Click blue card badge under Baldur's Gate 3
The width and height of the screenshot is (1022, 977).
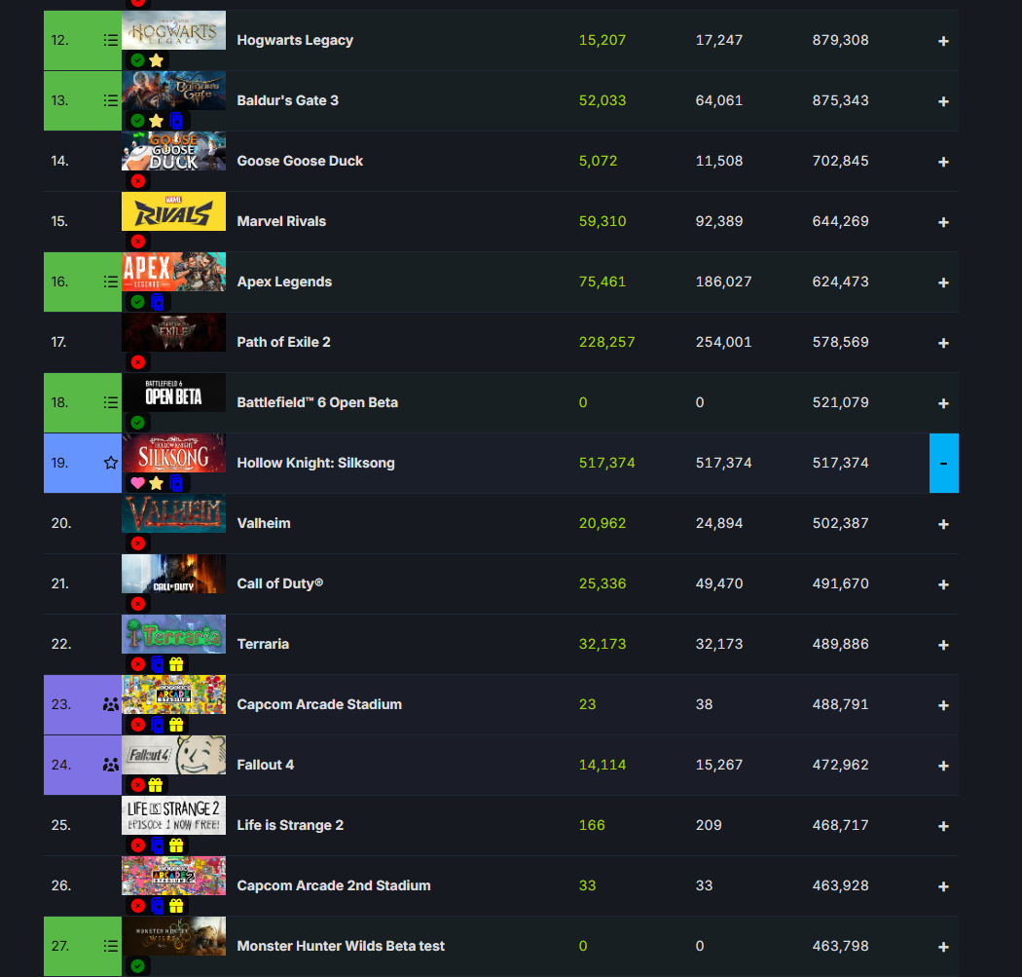(176, 121)
